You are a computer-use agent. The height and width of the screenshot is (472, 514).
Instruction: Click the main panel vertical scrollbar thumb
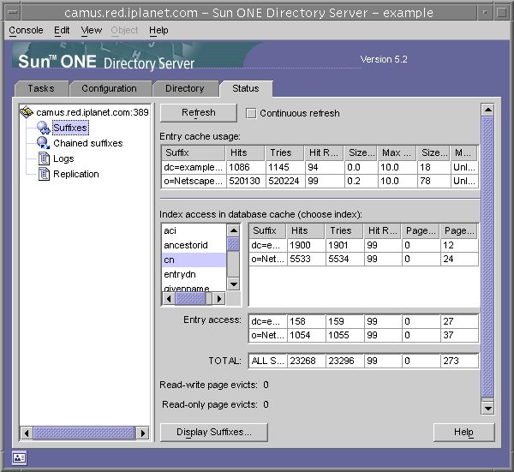tap(487, 257)
